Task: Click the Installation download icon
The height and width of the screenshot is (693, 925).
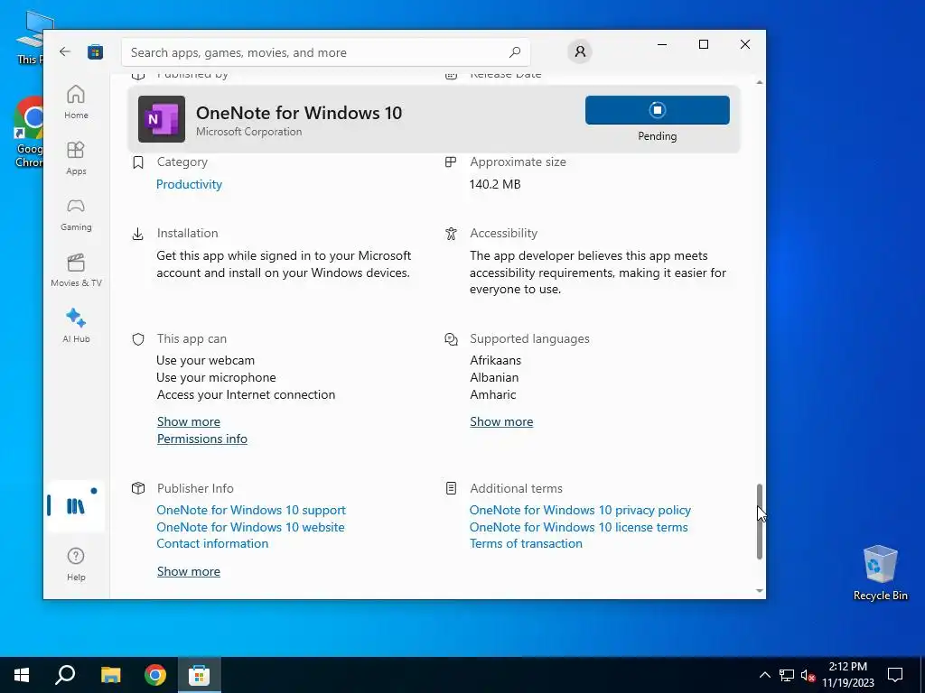Action: pos(138,234)
